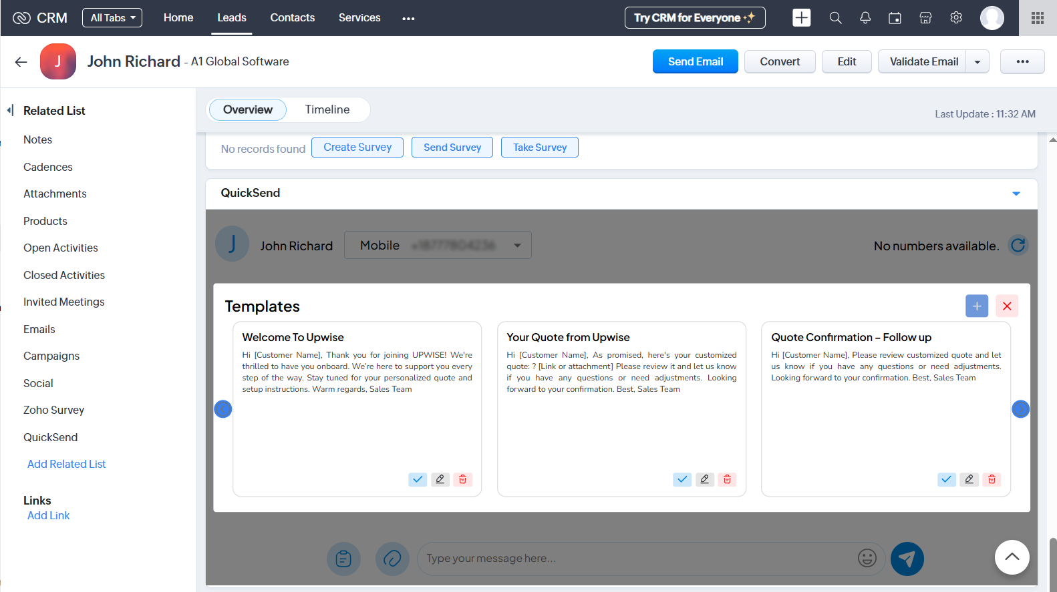Open the notifications bell icon

click(865, 18)
